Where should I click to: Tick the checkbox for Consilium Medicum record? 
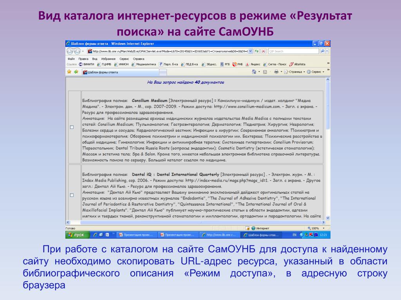click(x=72, y=127)
